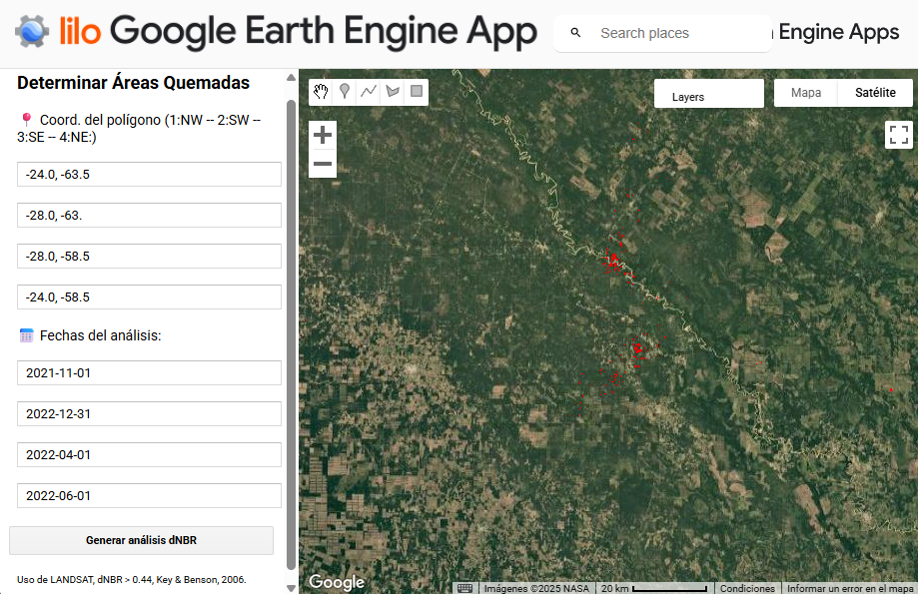Edit date field 2022-12-31
This screenshot has width=918, height=594.
point(149,413)
